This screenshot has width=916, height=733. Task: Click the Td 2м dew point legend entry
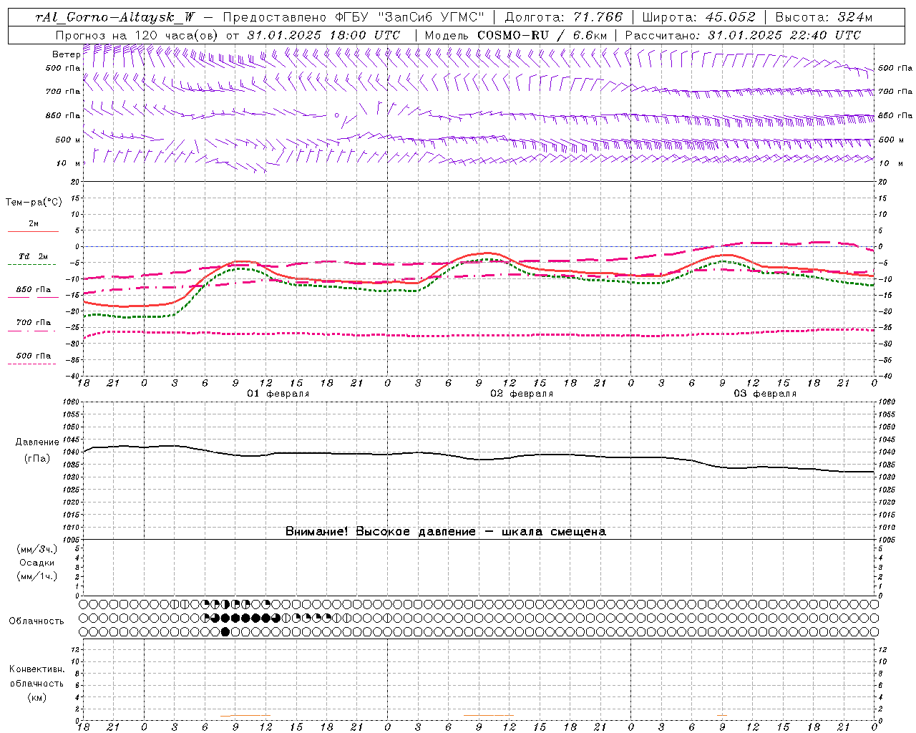[33, 259]
